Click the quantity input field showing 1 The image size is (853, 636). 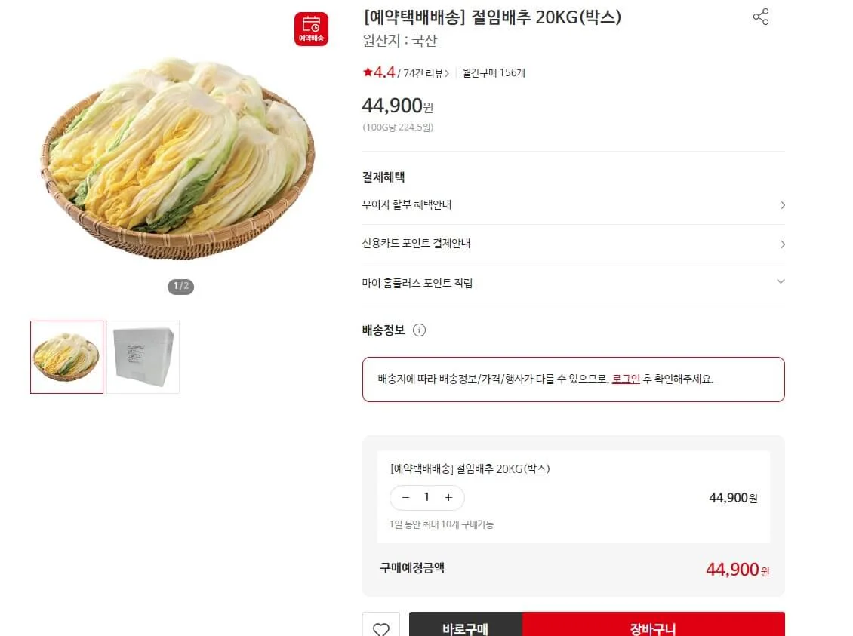426,498
